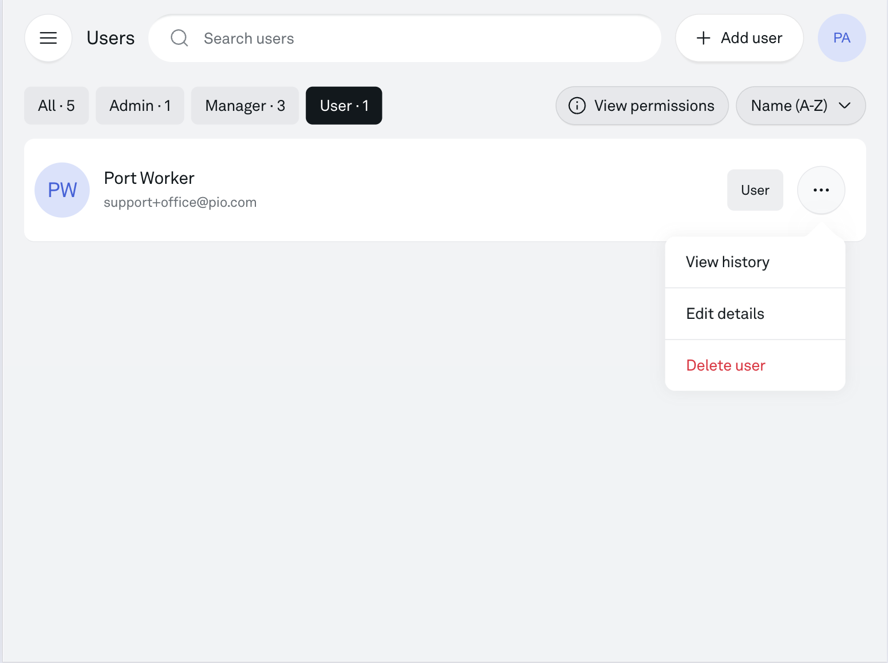Click the User role badge on Port Worker
This screenshot has width=888, height=663.
(755, 190)
